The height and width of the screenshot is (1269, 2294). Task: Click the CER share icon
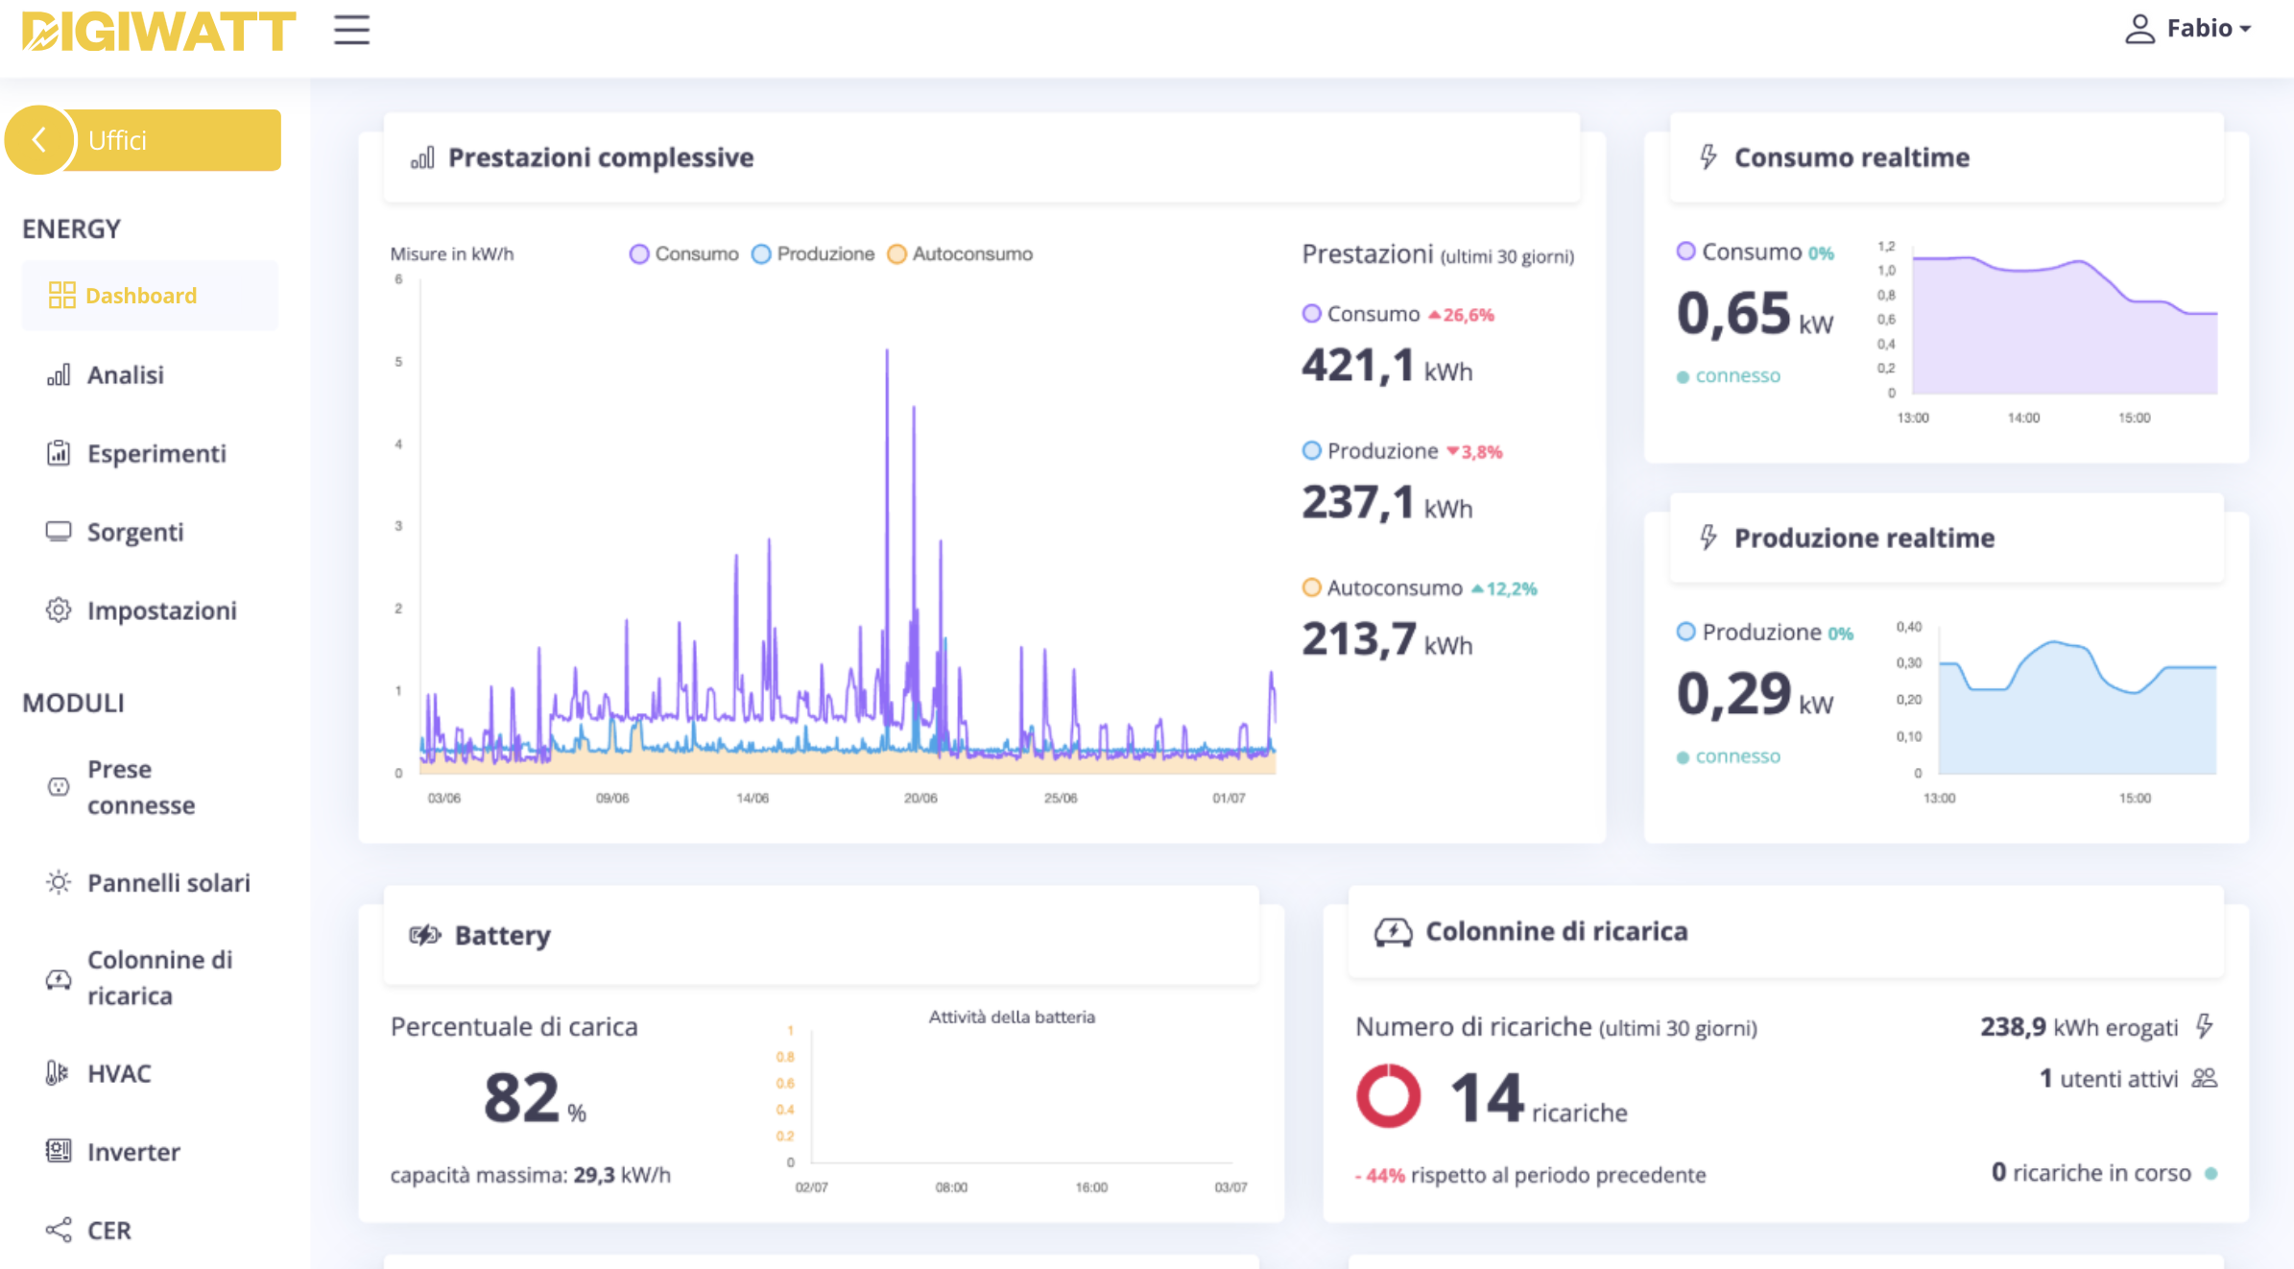[59, 1230]
